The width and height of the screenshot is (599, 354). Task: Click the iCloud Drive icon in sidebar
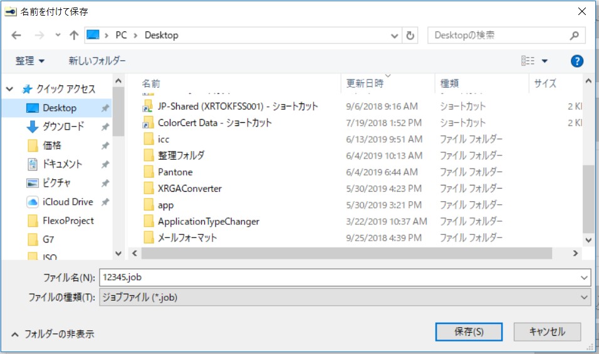[33, 202]
